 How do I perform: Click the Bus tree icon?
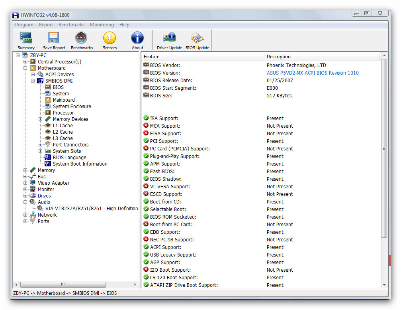tap(33, 176)
